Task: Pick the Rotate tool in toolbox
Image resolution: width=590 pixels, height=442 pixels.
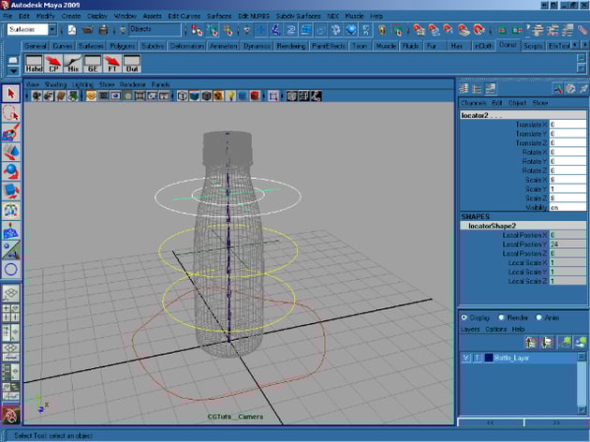Action: [11, 171]
